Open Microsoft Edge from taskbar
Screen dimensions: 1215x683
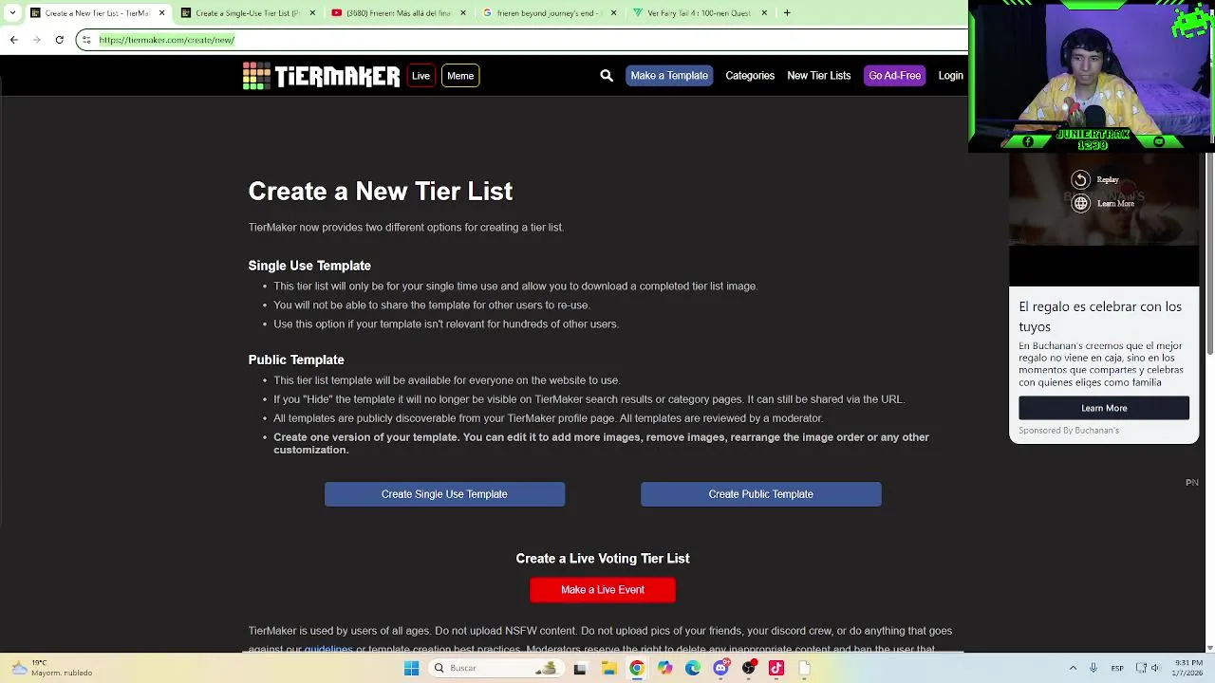click(x=693, y=668)
